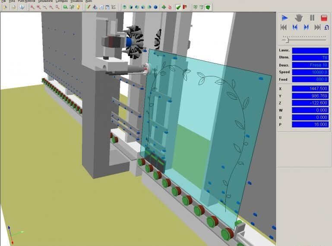Toggle the yellow light bulb icon
Screen dimensions: 332x246
coord(78,7)
